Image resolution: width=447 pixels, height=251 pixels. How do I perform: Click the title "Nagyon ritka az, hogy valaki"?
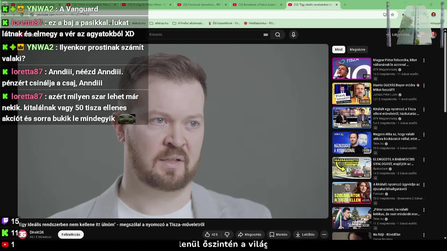click(396, 136)
